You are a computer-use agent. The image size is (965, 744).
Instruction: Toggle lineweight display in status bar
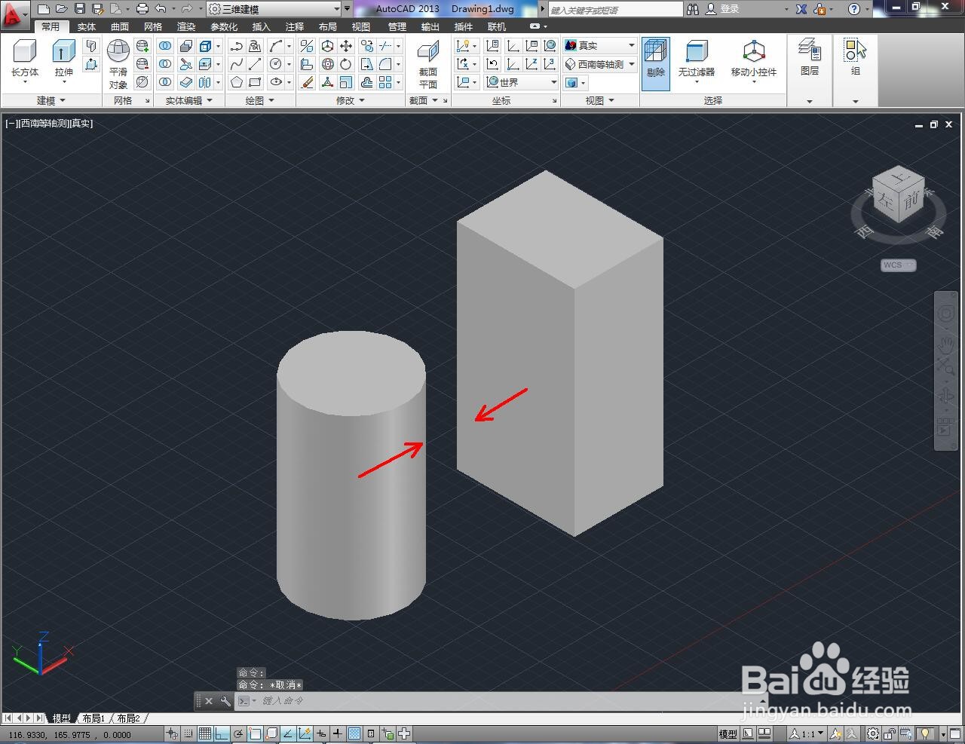point(338,733)
